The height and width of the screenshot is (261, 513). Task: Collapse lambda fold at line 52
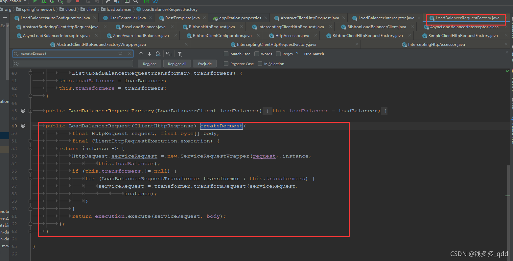tap(30, 148)
